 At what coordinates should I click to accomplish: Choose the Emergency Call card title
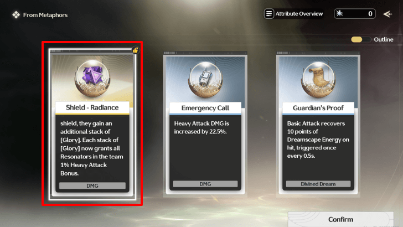[x=205, y=108]
